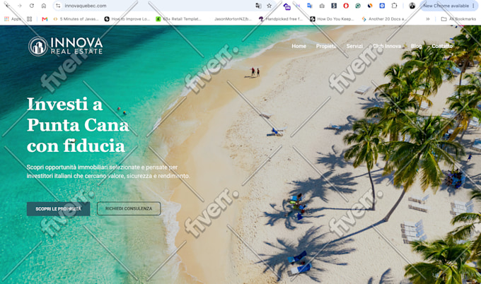The image size is (481, 284).
Task: Open the Another 20 Docs a... bookmark
Action: pyautogui.click(x=384, y=19)
